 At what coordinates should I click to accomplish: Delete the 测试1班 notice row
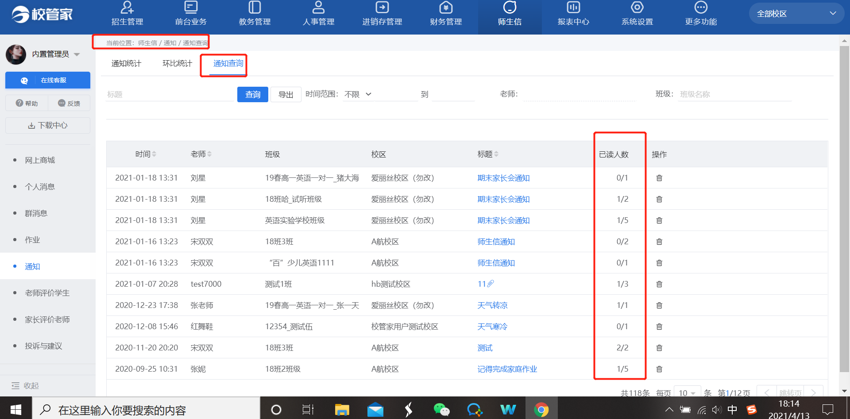659,284
